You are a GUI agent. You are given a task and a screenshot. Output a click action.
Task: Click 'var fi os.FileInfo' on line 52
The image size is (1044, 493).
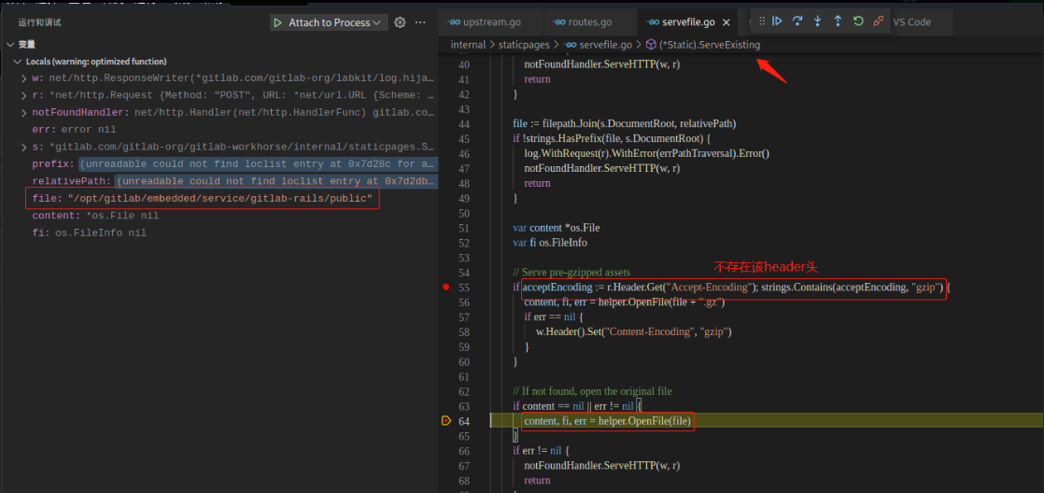(550, 243)
